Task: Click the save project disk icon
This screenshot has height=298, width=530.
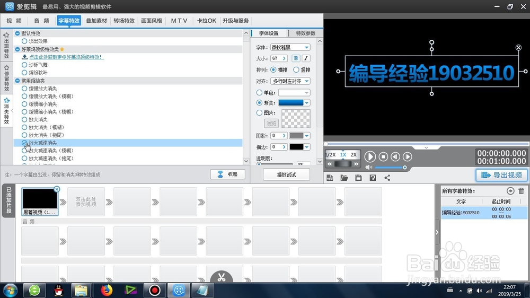Action: pos(358,178)
